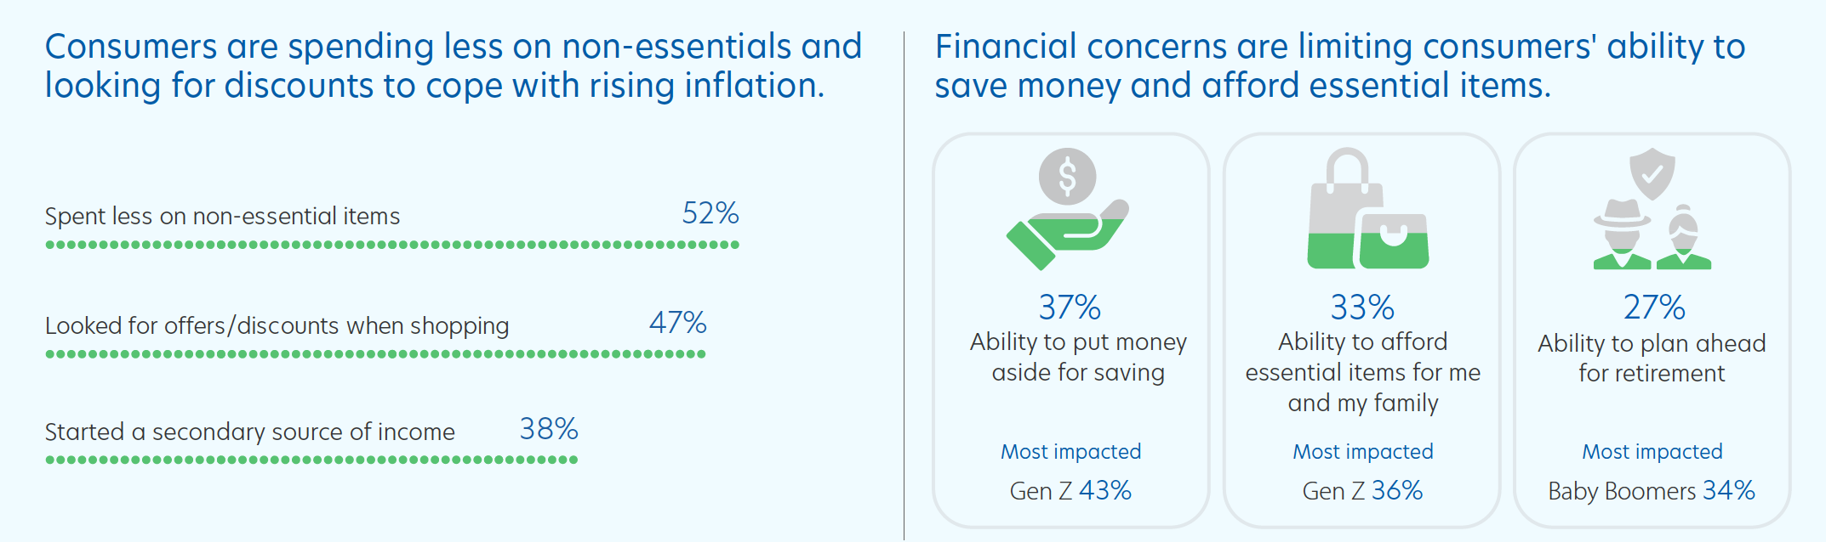Select the 38% dotted progress bar
The height and width of the screenshot is (542, 1826).
click(311, 460)
